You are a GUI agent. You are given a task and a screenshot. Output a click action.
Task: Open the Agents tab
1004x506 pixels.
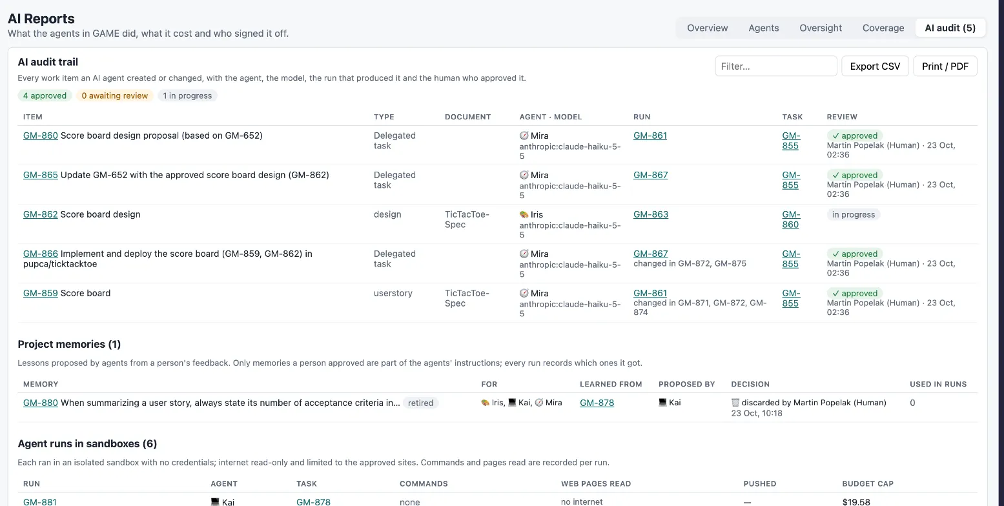point(763,28)
